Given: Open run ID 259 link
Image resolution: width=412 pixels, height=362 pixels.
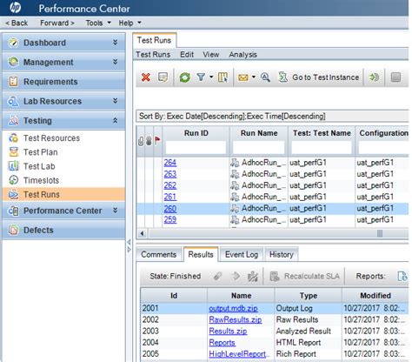Looking at the screenshot, I should 170,219.
